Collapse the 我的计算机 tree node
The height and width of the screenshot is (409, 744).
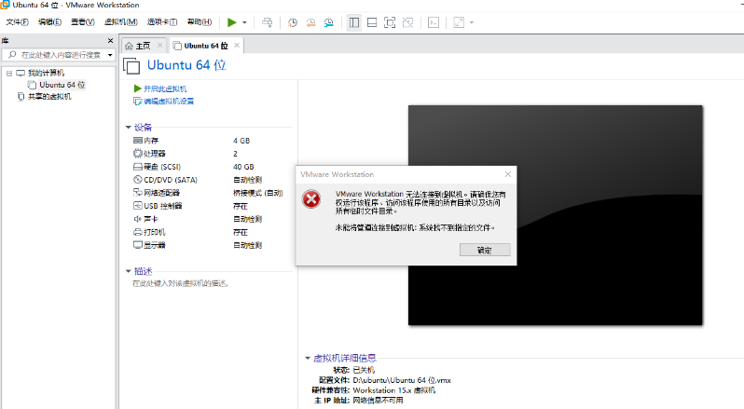(9, 73)
